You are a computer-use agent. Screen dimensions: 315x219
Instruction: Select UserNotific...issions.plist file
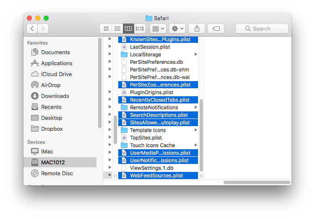pos(158,161)
